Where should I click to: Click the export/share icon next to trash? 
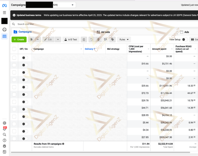[105, 39]
